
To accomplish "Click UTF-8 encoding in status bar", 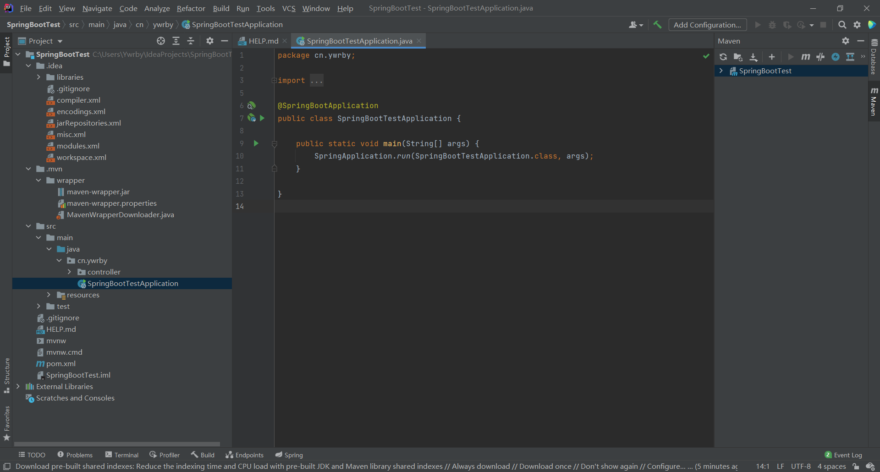I will pyautogui.click(x=801, y=467).
